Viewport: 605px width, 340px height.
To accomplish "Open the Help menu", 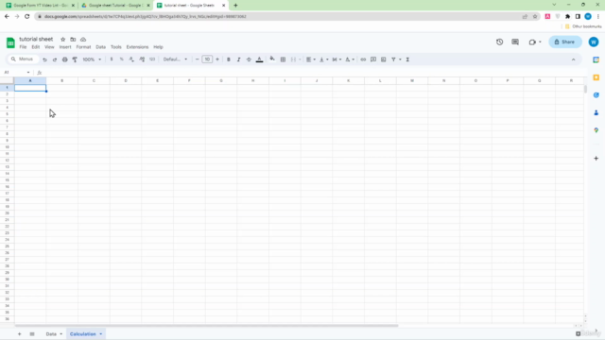I will (158, 47).
